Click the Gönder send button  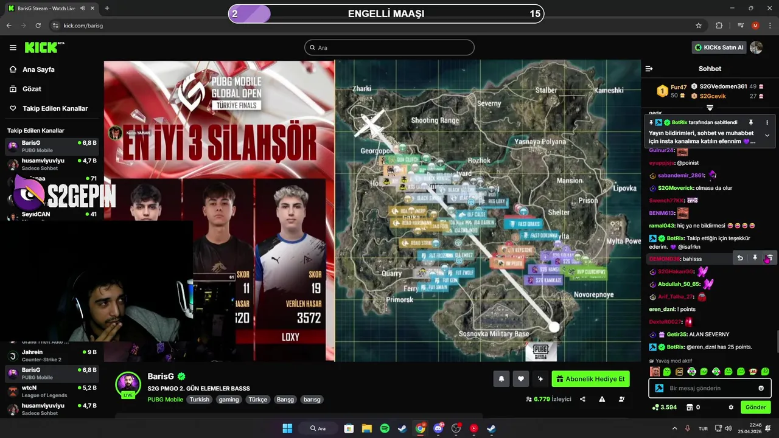(x=756, y=407)
